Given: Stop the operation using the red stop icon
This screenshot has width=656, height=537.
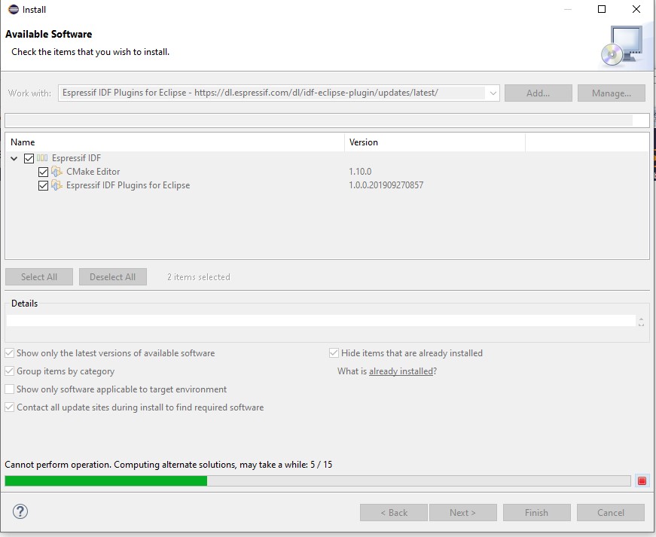Looking at the screenshot, I should click(642, 480).
